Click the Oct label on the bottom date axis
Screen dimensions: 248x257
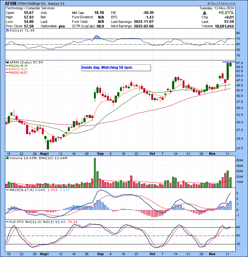[152, 254]
